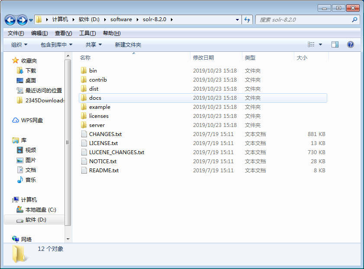
Task: Open the 查看(V) menu
Action: 63,33
